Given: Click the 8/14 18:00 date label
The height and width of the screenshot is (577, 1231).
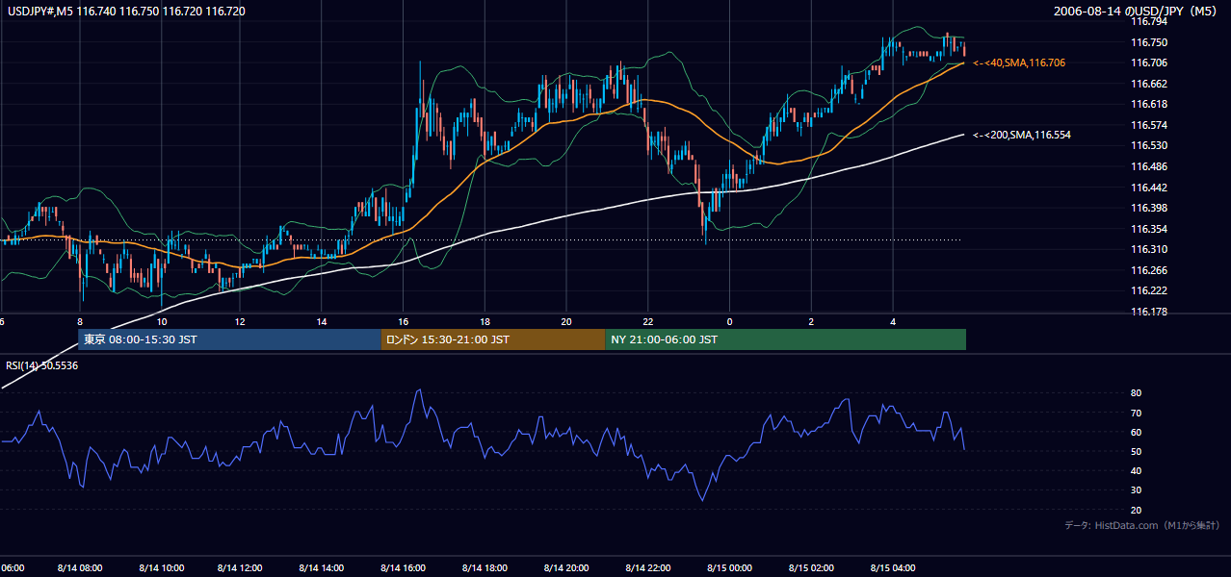Looking at the screenshot, I should [485, 568].
